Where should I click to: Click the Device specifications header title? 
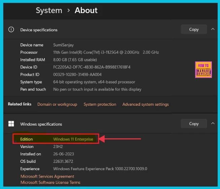[39, 30]
